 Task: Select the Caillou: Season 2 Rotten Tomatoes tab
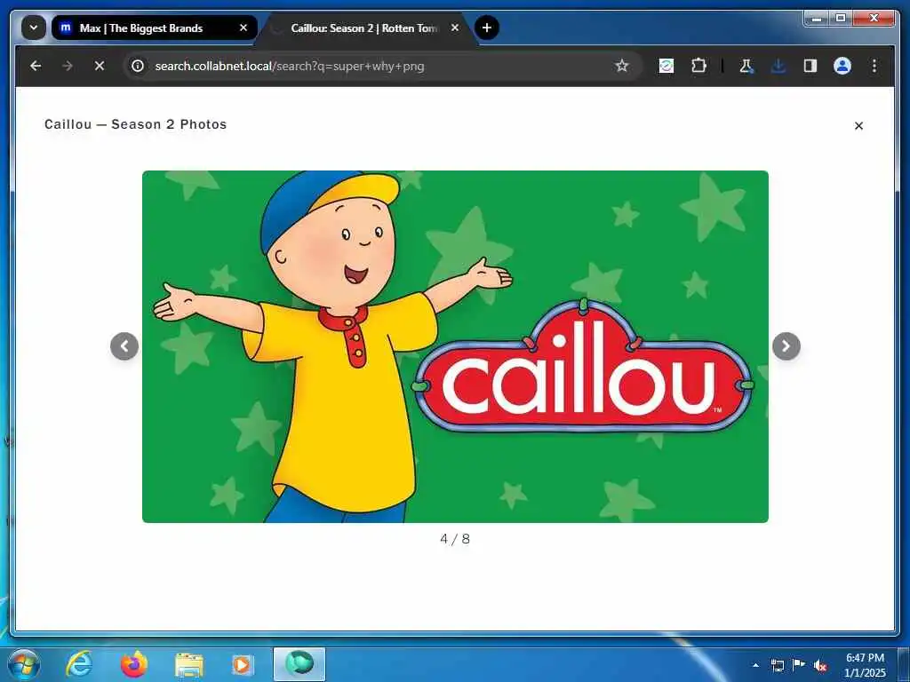tap(363, 28)
